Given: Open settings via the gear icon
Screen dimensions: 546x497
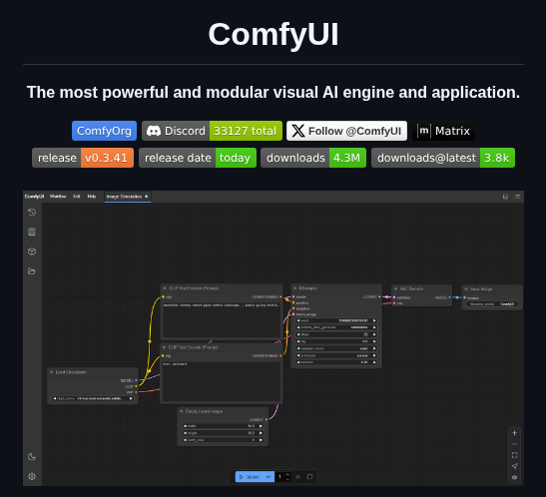Looking at the screenshot, I should [32, 476].
